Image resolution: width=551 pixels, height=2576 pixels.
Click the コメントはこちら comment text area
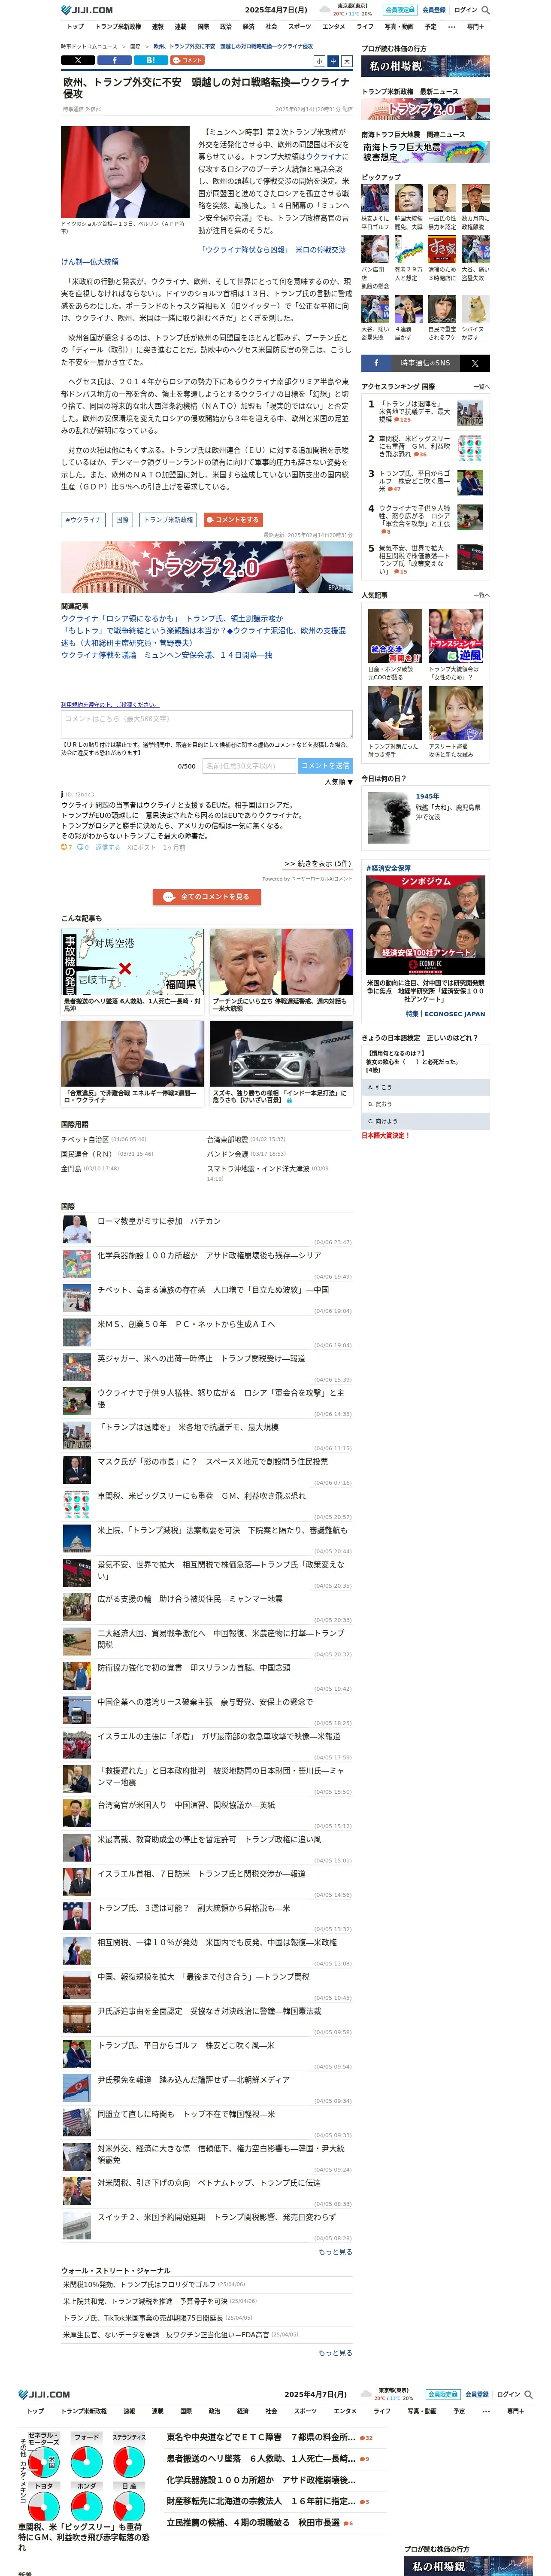[207, 724]
